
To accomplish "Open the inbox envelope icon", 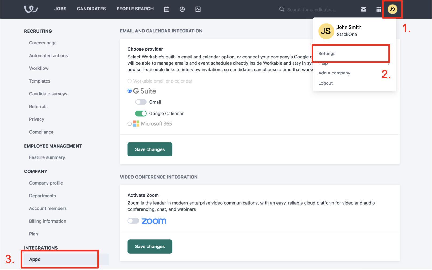I will coord(363,9).
